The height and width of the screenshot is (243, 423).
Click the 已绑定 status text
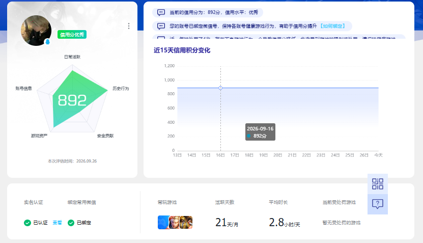pyautogui.click(x=84, y=223)
